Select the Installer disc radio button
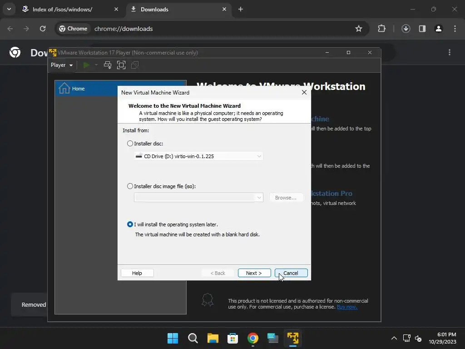The width and height of the screenshot is (465, 349). click(130, 143)
